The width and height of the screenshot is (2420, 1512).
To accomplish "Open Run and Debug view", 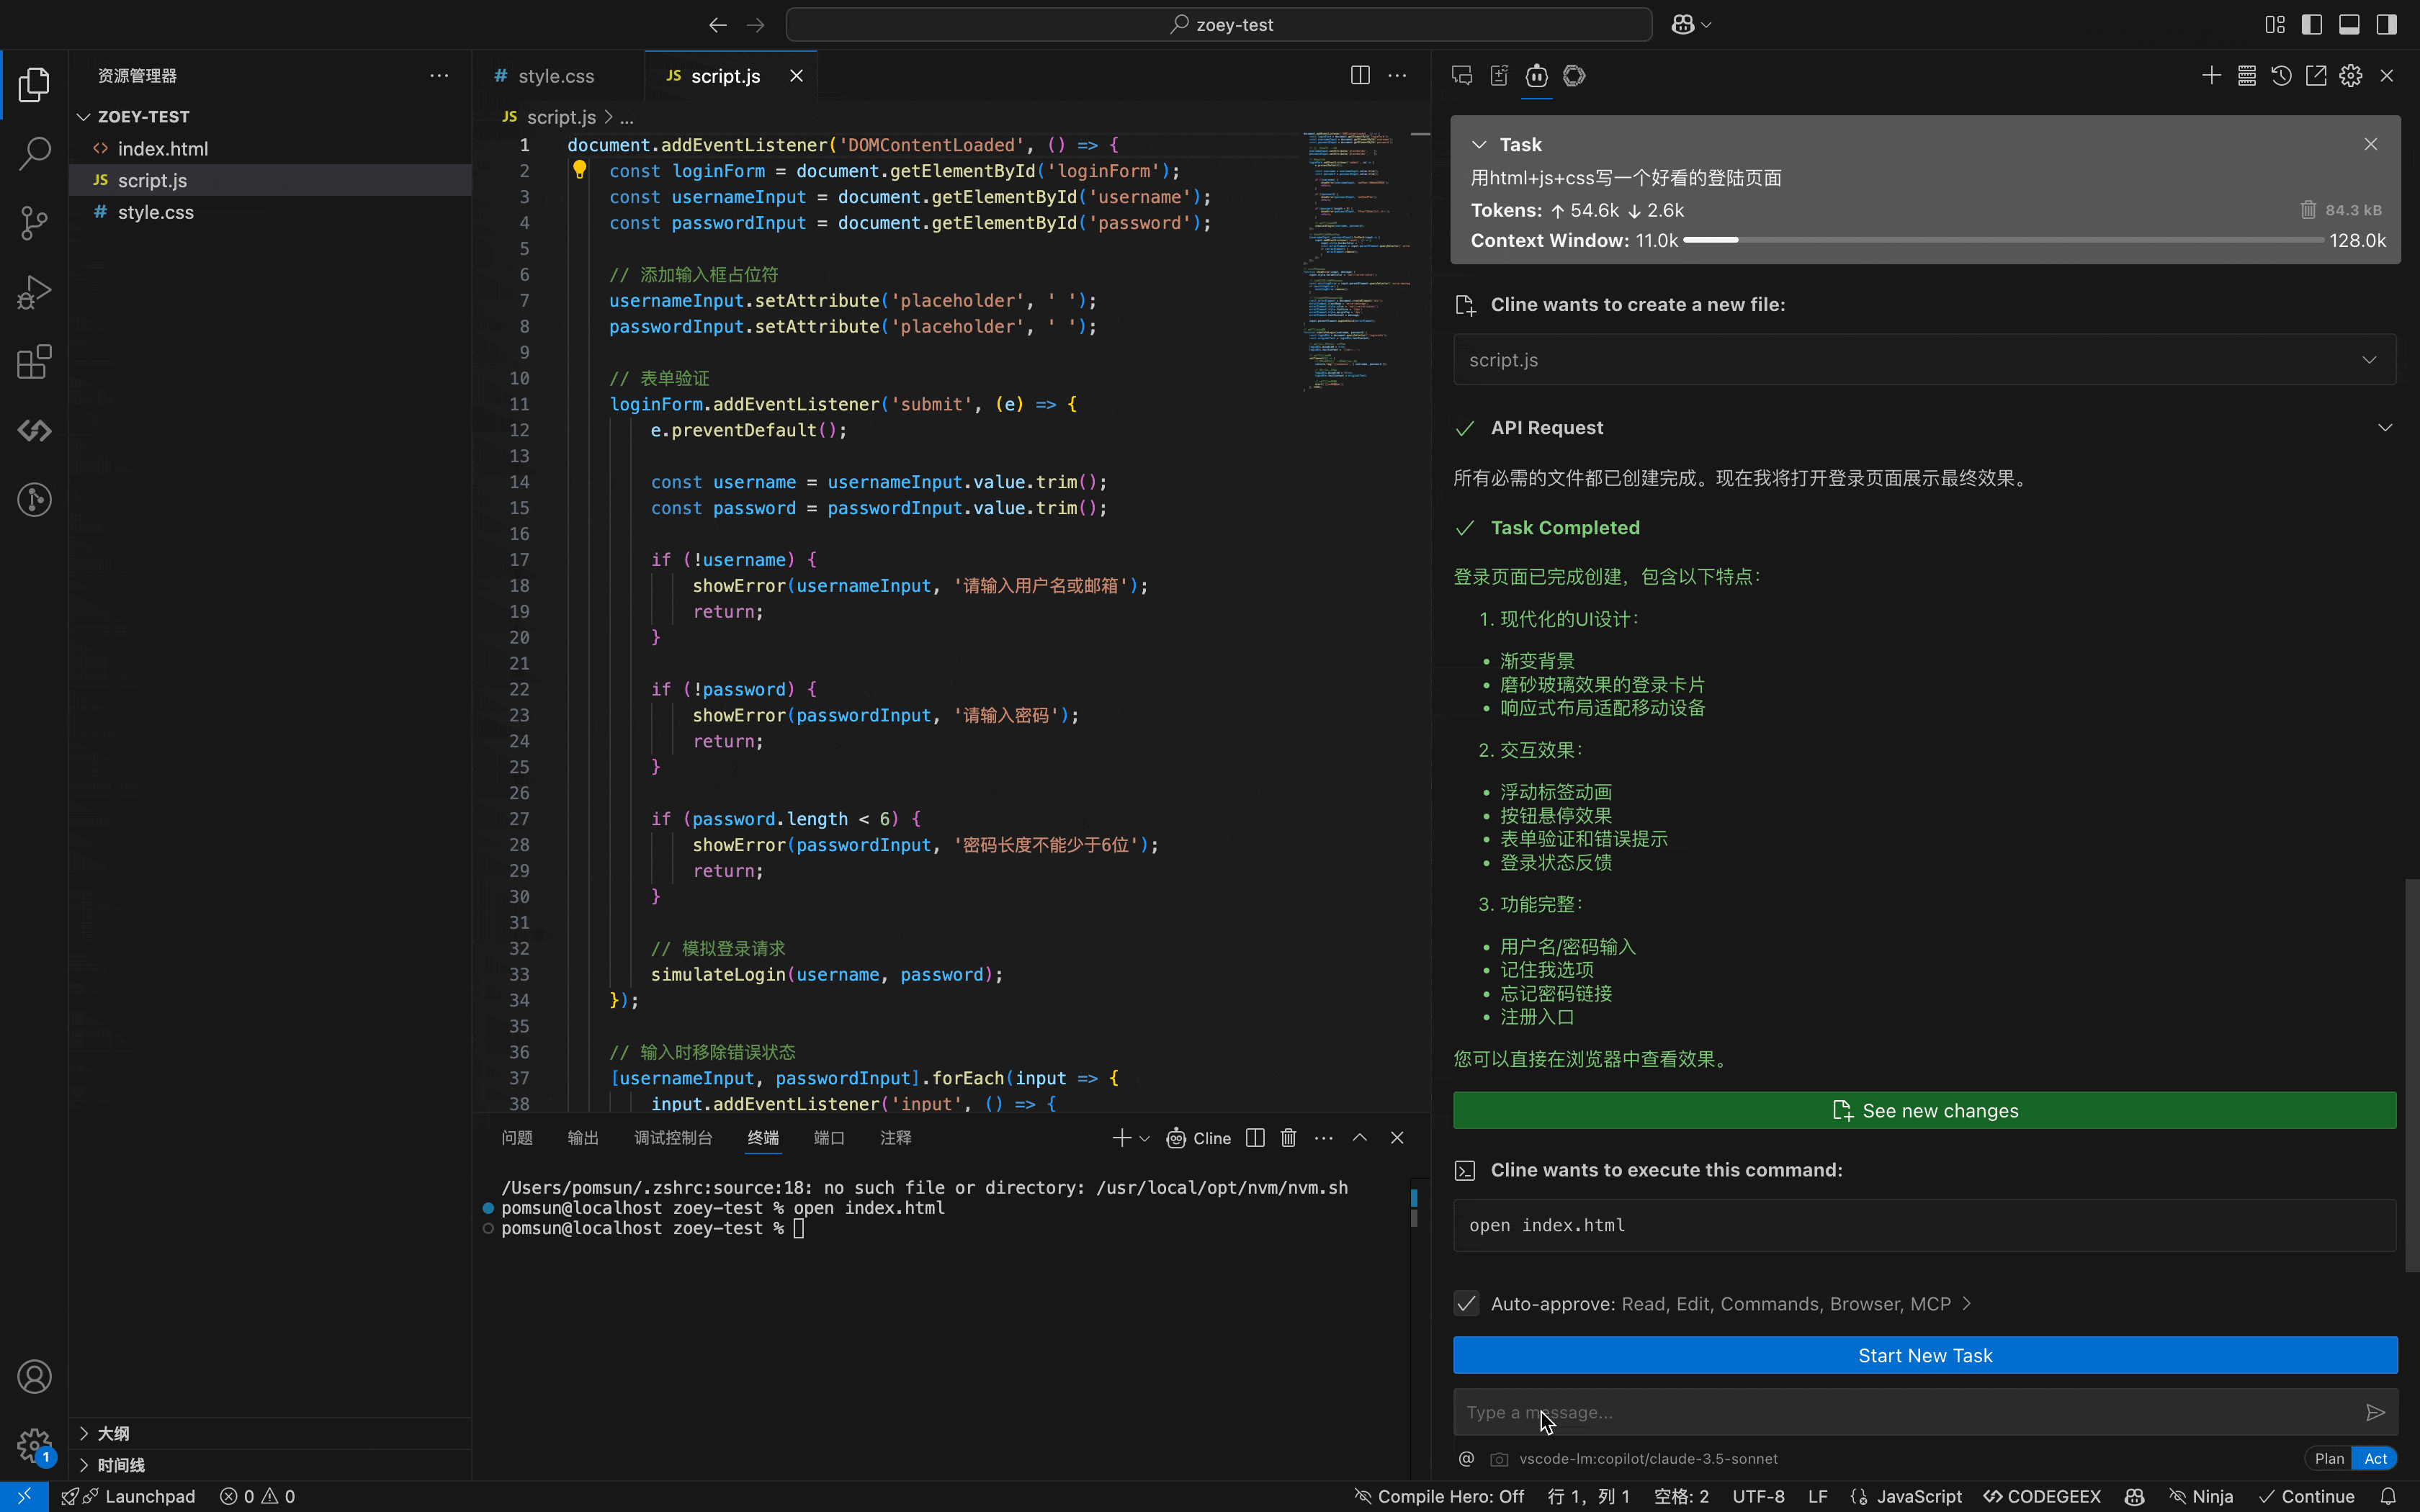I will tap(34, 292).
